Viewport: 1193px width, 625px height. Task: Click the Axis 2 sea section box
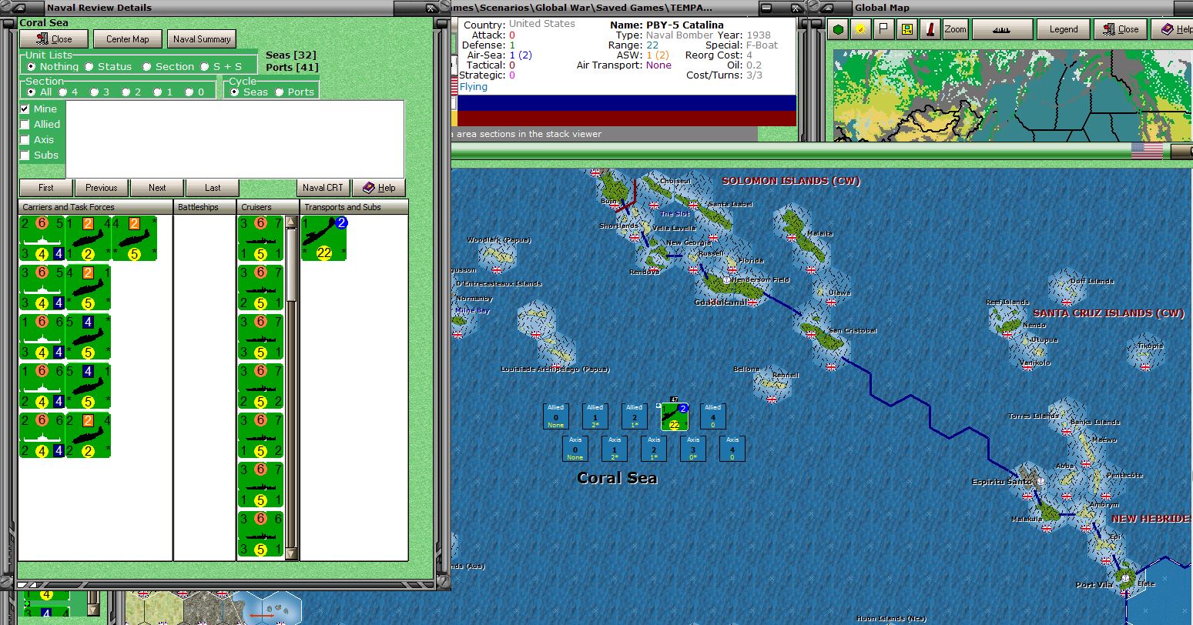(653, 449)
